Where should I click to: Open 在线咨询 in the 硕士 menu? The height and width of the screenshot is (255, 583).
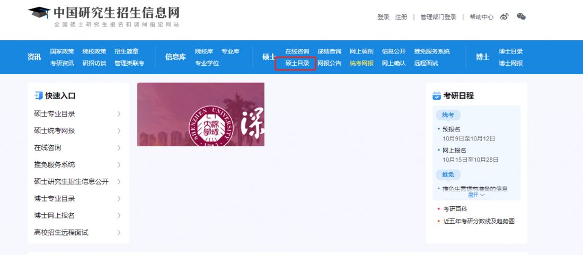click(297, 51)
